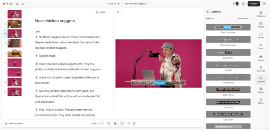Open the Project panel icon
Viewport: 270px width, 130px height.
[261, 25]
